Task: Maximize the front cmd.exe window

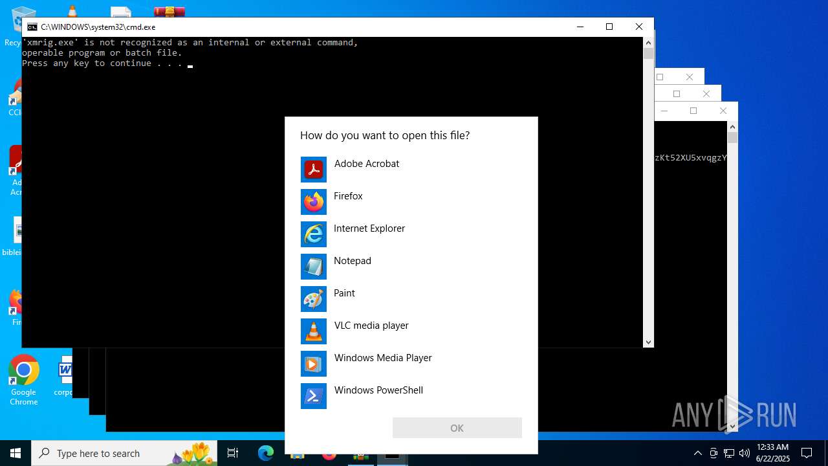Action: click(609, 27)
